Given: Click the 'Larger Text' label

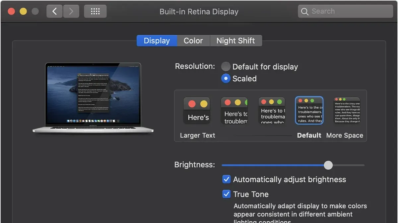Looking at the screenshot, I should point(197,135).
